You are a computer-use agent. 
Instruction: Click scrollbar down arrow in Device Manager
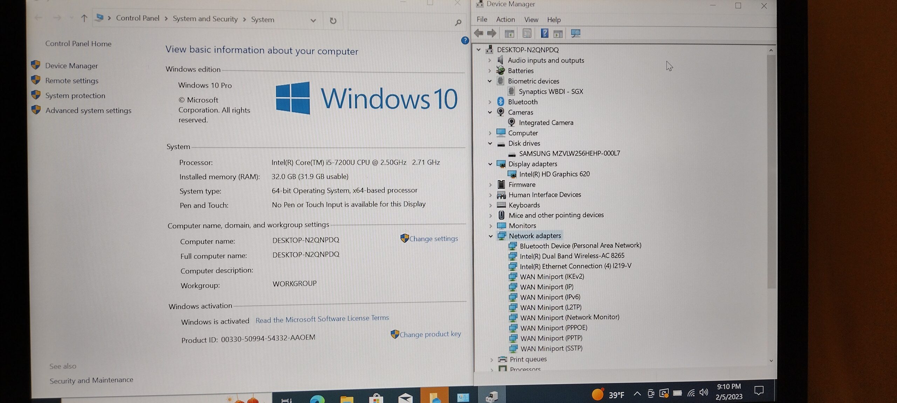(771, 360)
